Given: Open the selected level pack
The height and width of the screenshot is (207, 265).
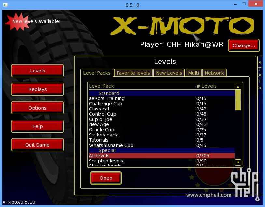Looking at the screenshot, I should (106, 178).
